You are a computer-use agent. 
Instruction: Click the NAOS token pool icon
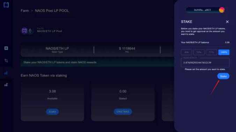24,31
